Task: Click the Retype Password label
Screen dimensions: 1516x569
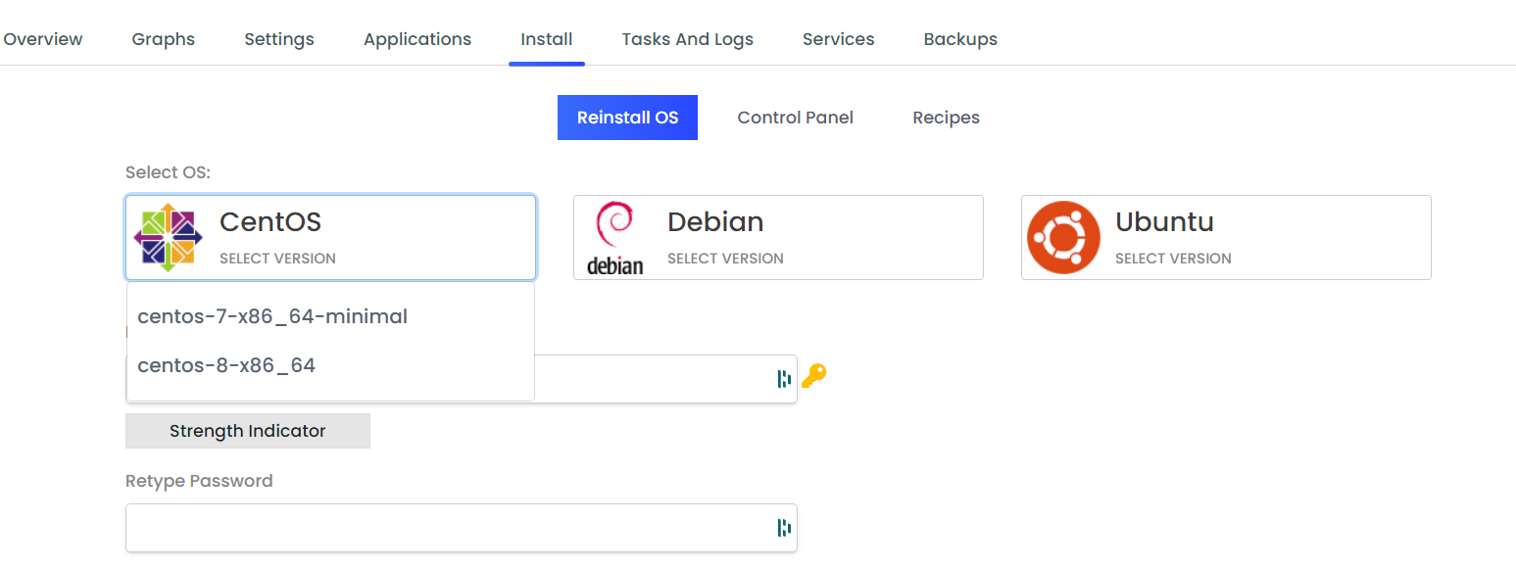Action: [199, 481]
